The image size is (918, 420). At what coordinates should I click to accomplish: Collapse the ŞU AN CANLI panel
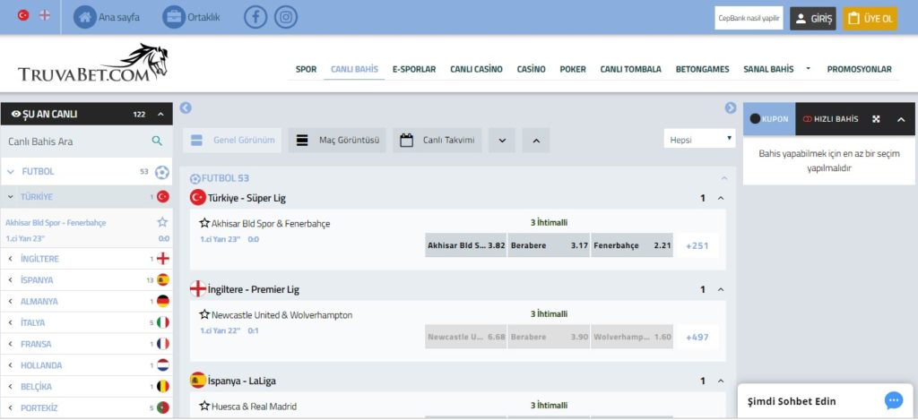161,114
